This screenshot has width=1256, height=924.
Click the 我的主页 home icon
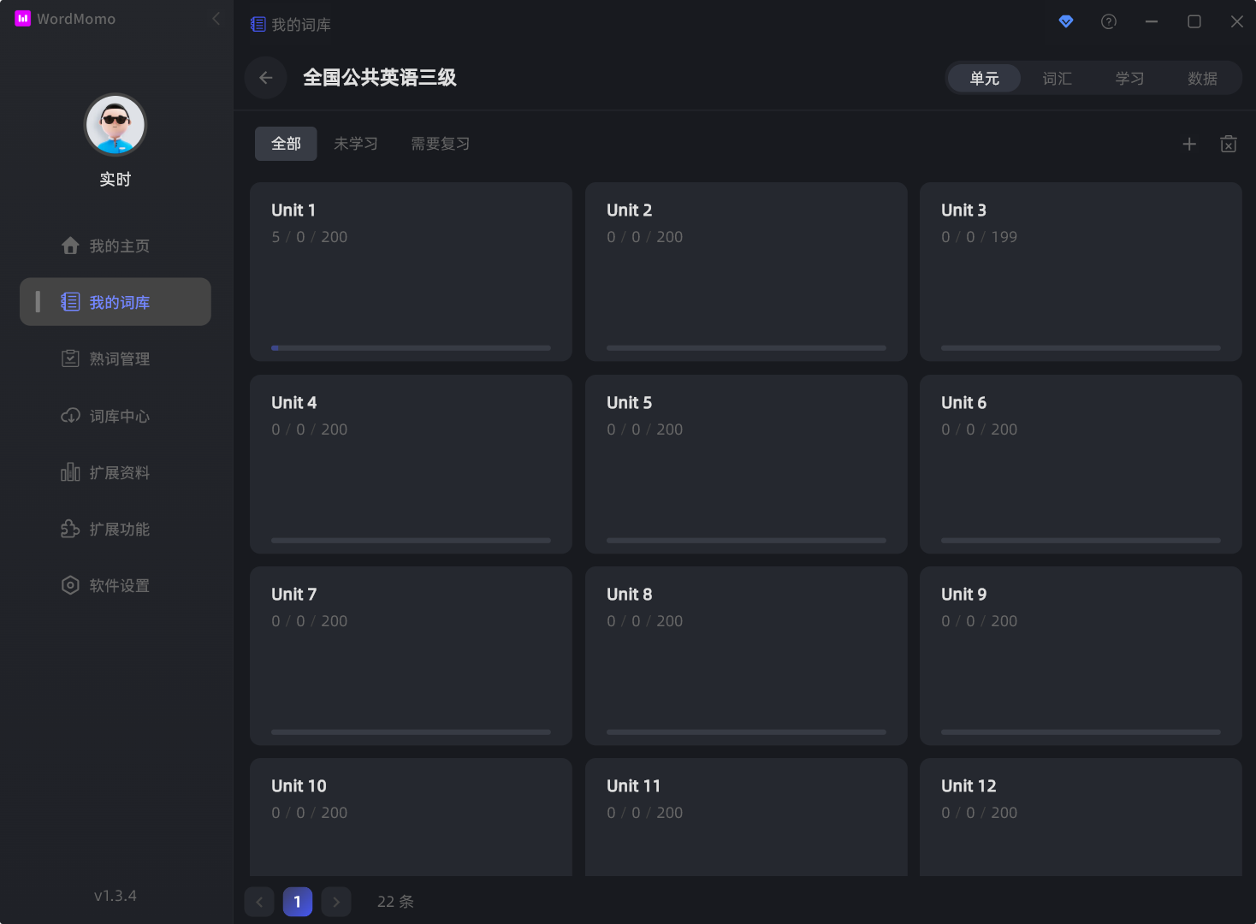click(70, 246)
